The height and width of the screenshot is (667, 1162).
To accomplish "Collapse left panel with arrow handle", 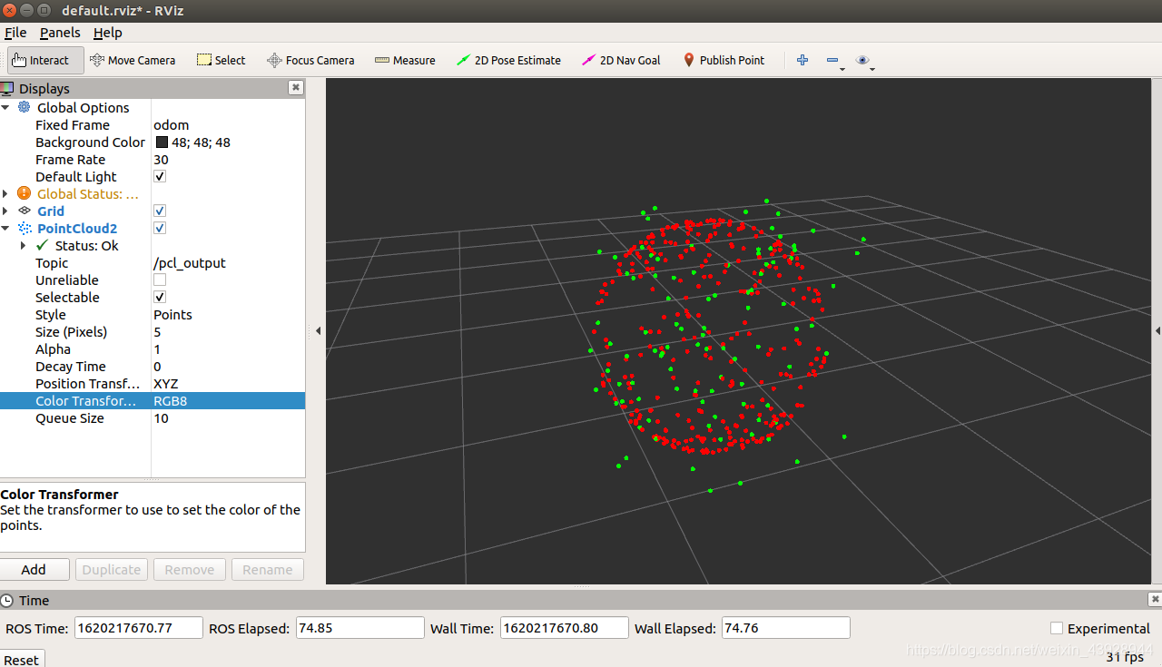I will click(x=318, y=331).
